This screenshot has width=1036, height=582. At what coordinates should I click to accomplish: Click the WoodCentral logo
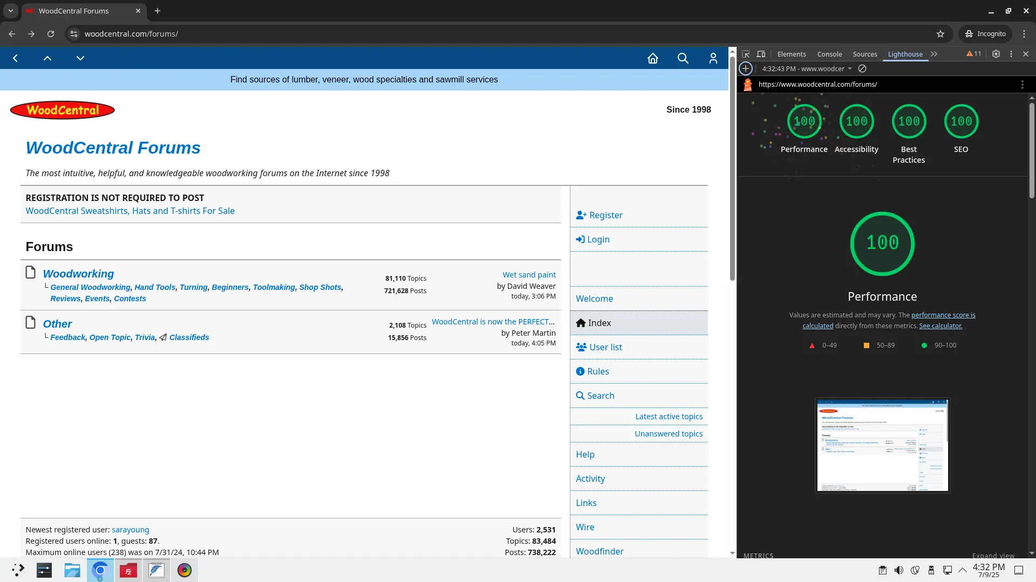pyautogui.click(x=63, y=110)
